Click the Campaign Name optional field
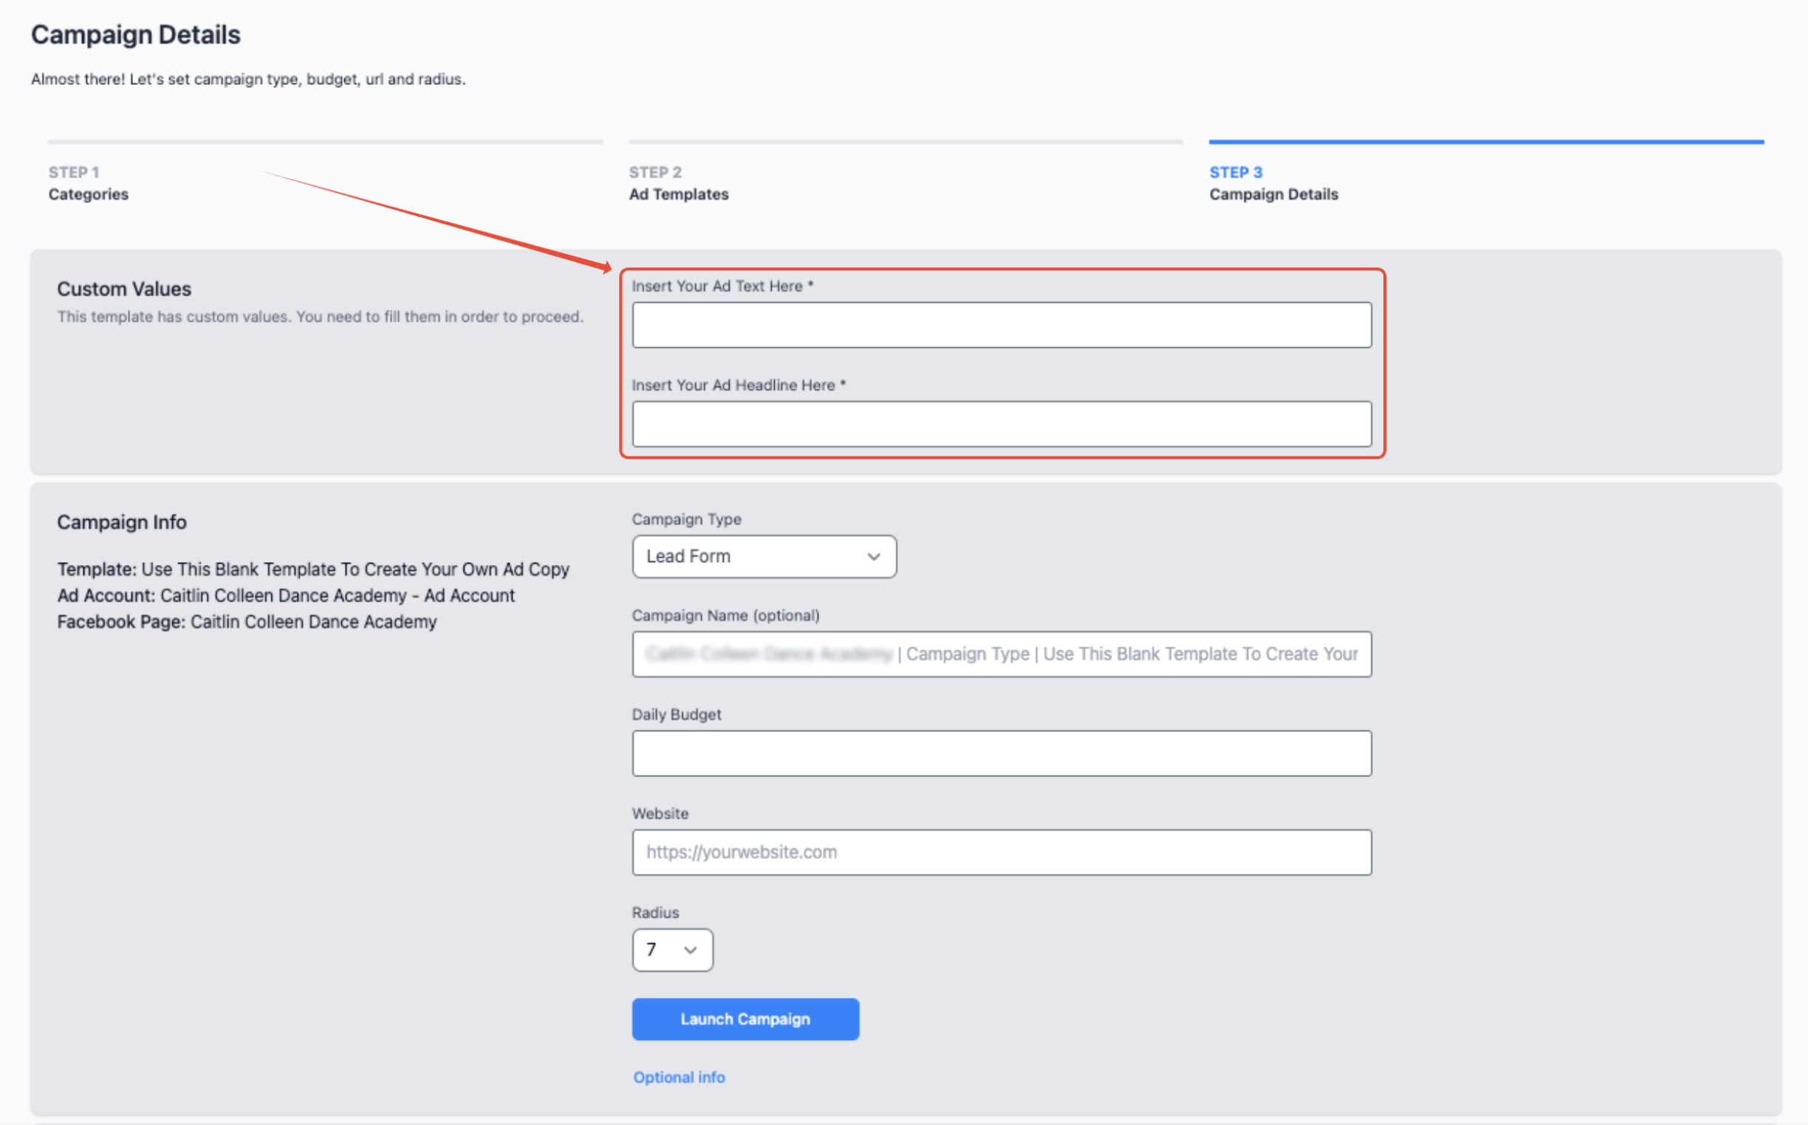Screen dimensions: 1808x1125 (x=1001, y=654)
